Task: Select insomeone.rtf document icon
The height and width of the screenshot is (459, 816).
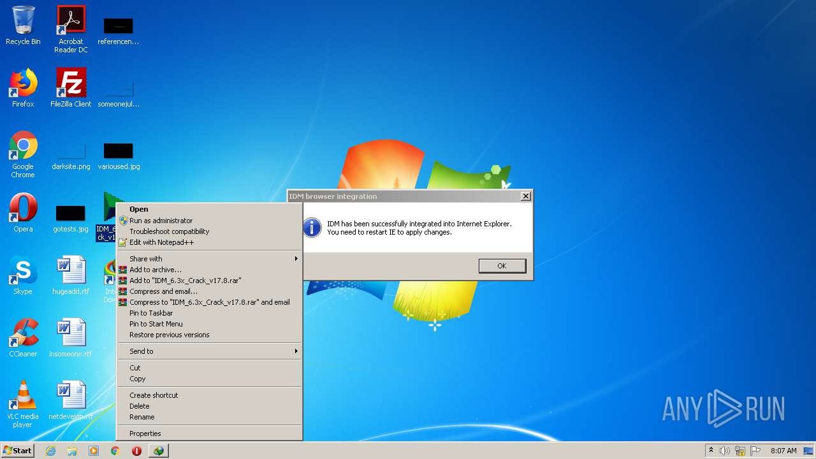Action: click(71, 338)
